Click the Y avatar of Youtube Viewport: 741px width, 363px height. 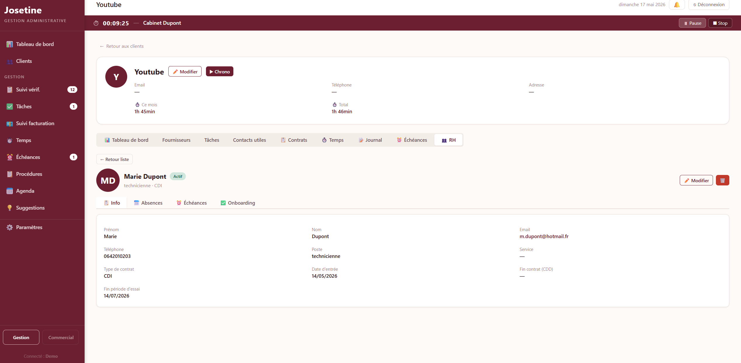point(116,77)
